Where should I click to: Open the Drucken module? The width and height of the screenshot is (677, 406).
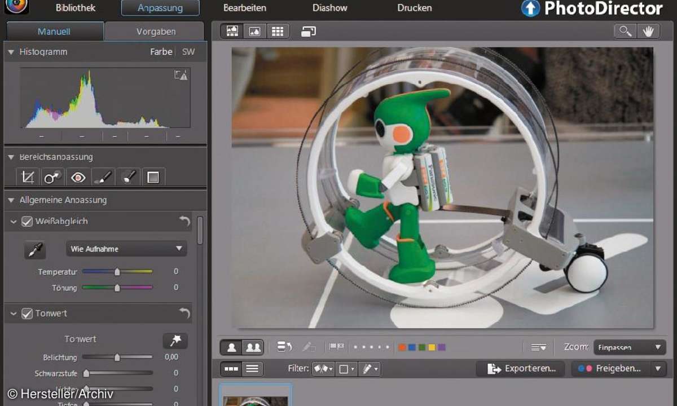tap(415, 8)
